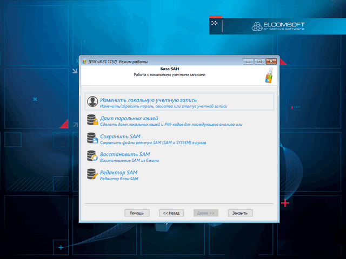The width and height of the screenshot is (346, 259).
Task: Click the USB flash drive icon in header
Action: pyautogui.click(x=269, y=75)
